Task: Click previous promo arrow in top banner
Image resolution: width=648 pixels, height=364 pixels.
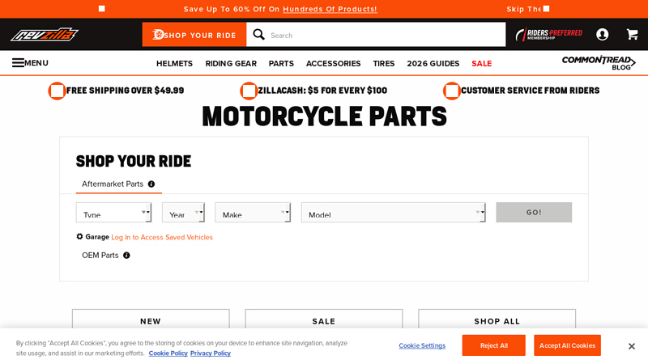Action: 102,9
